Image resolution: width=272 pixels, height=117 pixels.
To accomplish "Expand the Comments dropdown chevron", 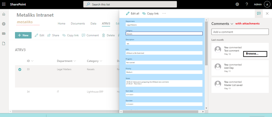I will 232,24.
